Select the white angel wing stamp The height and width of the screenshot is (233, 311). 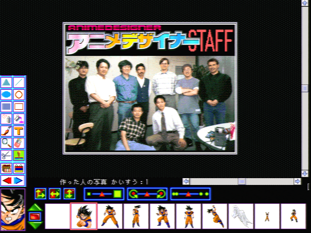point(241,216)
